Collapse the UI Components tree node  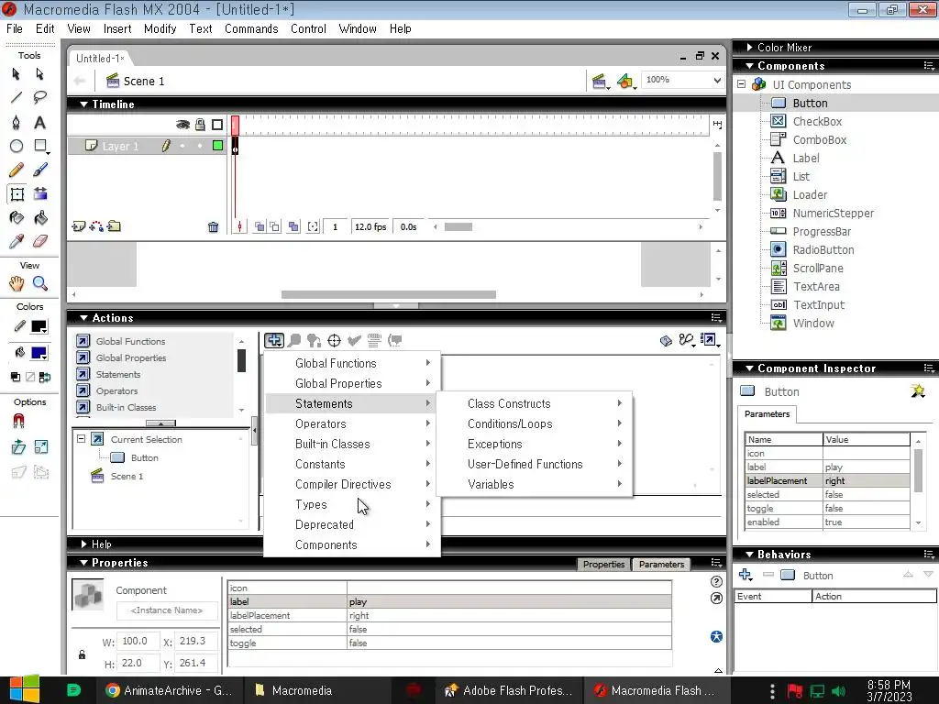pos(741,84)
